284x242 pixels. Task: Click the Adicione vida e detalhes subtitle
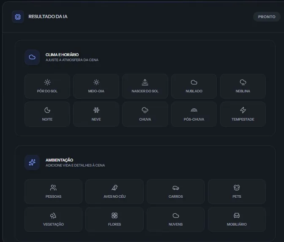tap(75, 165)
